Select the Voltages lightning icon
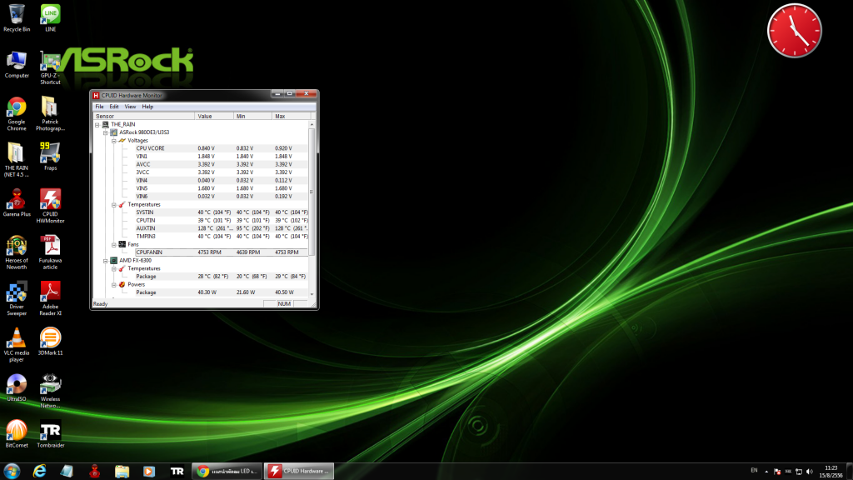 point(122,140)
